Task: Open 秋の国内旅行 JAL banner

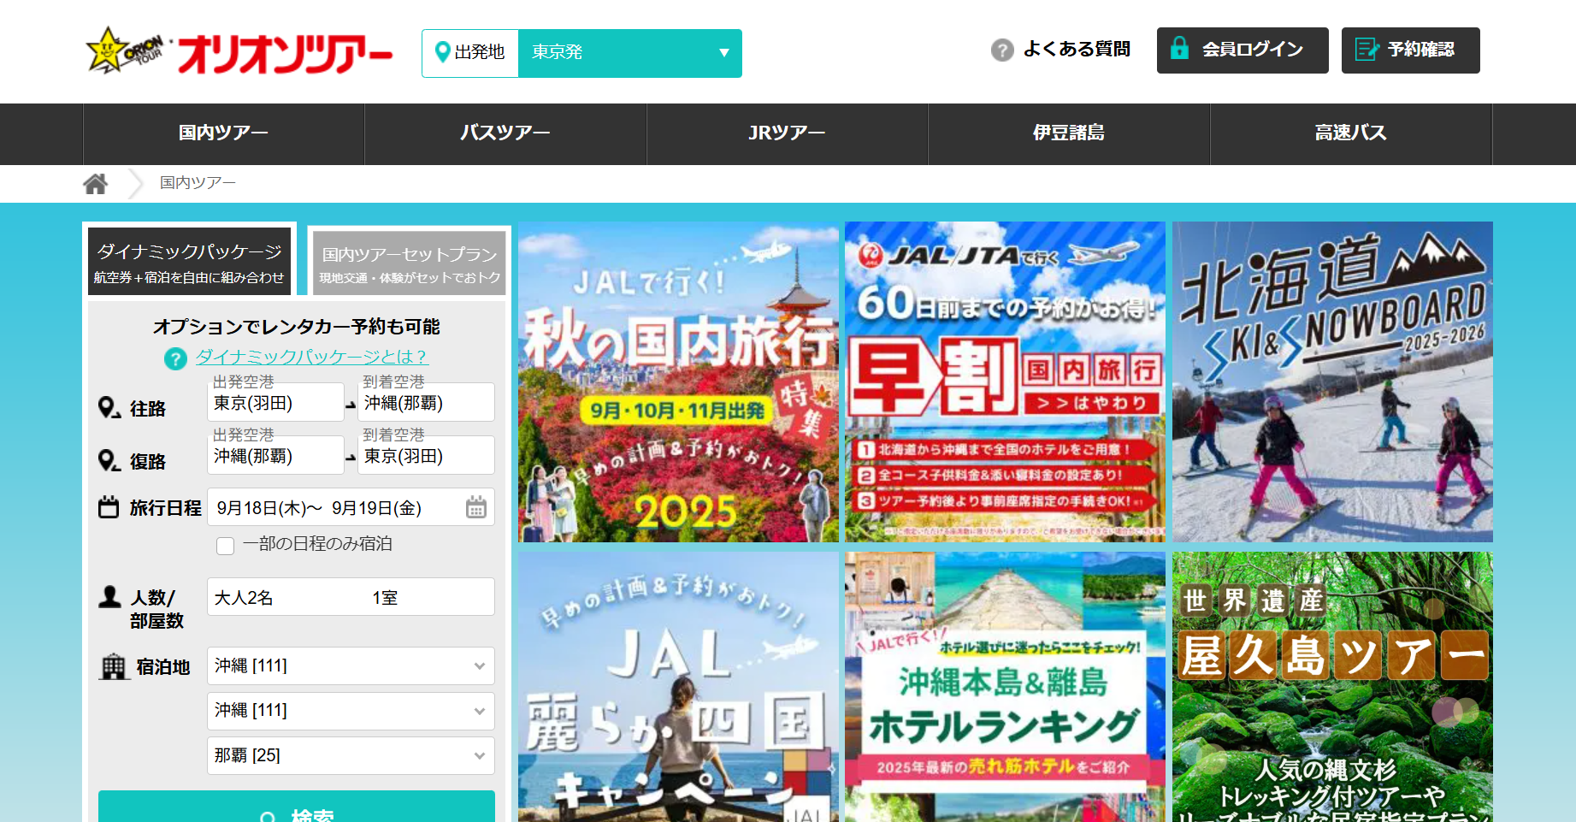Action: [x=678, y=381]
